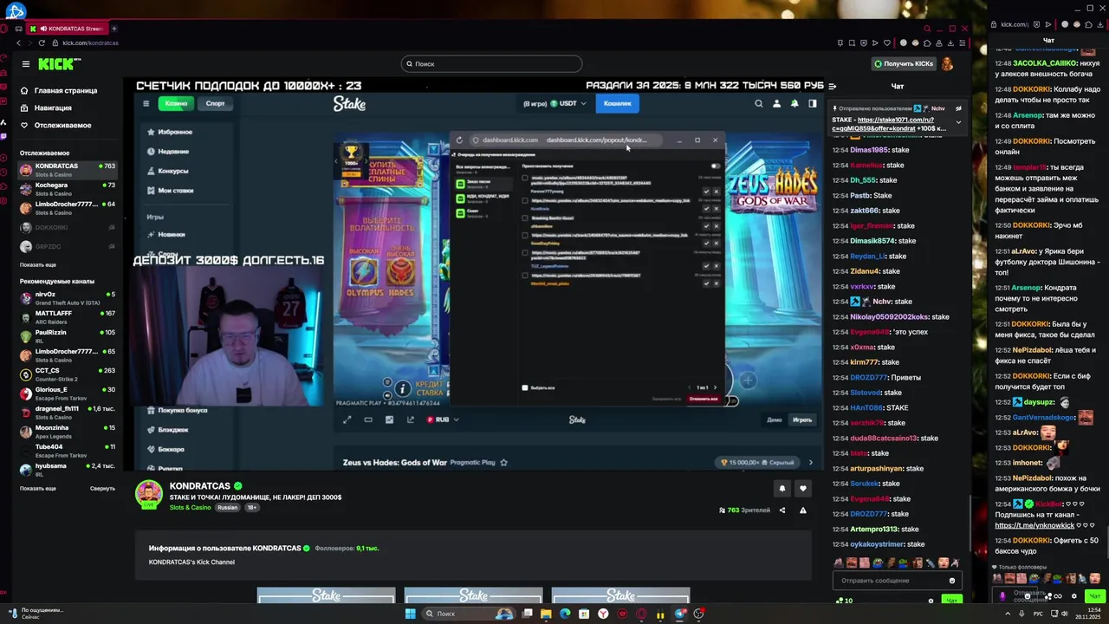Open the t.me/ynknowkick link
The width and height of the screenshot is (1109, 624).
click(x=1034, y=525)
